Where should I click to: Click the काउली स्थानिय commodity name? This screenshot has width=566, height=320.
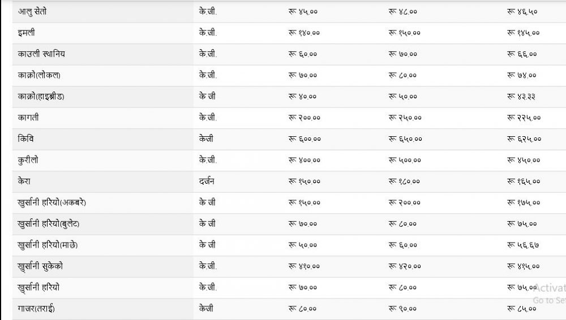(x=45, y=54)
